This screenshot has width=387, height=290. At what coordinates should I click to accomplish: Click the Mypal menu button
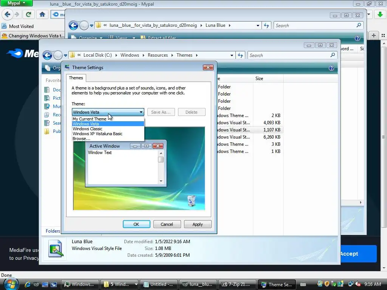coord(17,3)
